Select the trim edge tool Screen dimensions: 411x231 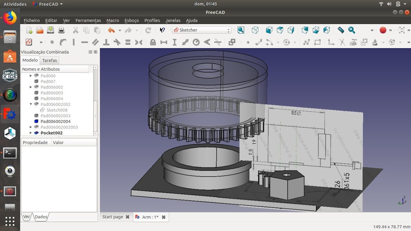[342, 42]
